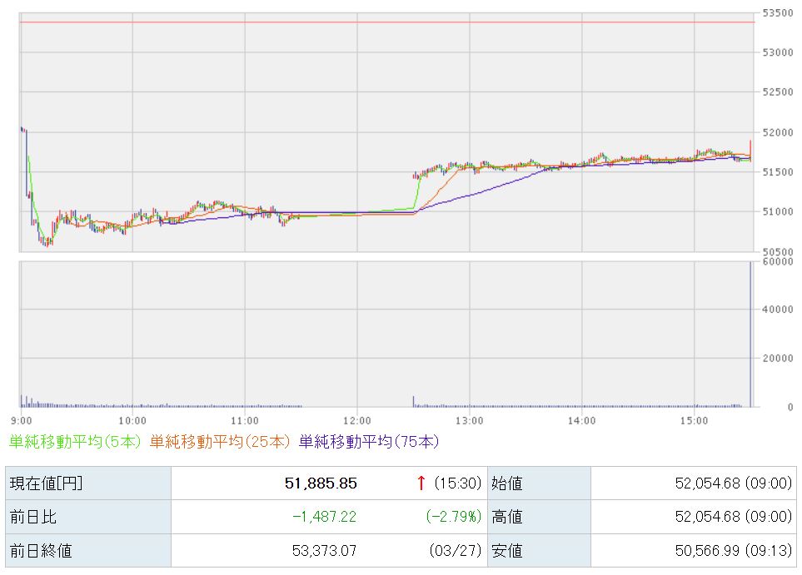The image size is (802, 575).
Task: Select the green 単純移動平均(5本) legend label
Action: (x=75, y=442)
